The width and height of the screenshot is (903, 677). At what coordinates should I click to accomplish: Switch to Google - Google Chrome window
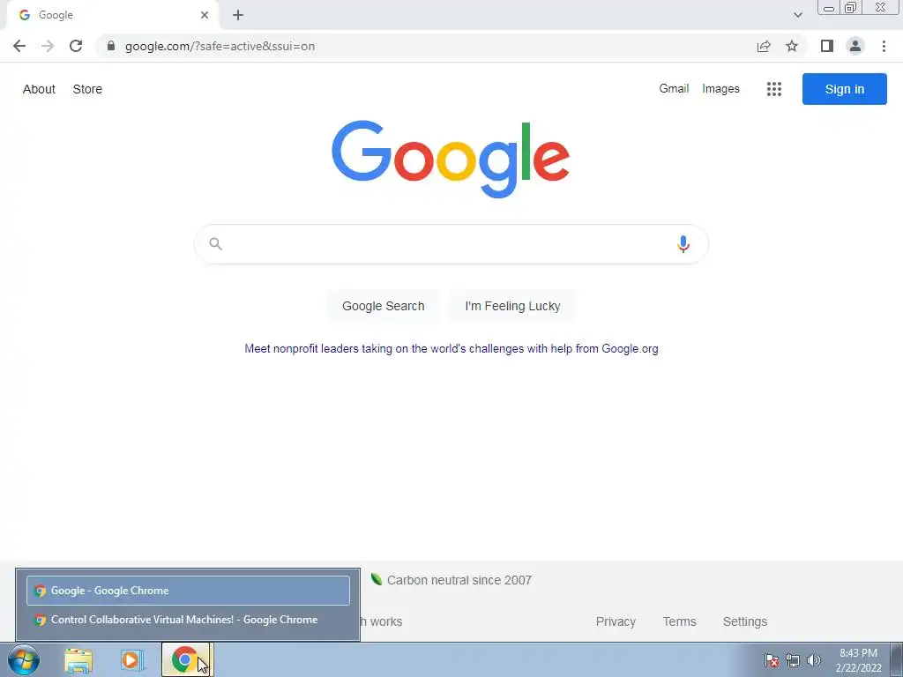[x=188, y=590]
